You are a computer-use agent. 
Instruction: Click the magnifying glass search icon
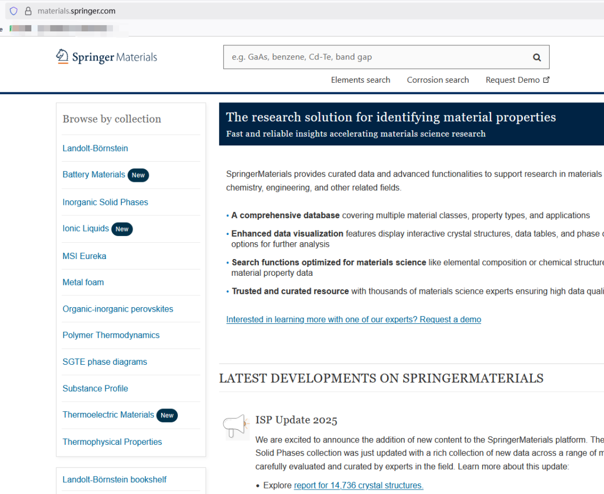(x=537, y=57)
